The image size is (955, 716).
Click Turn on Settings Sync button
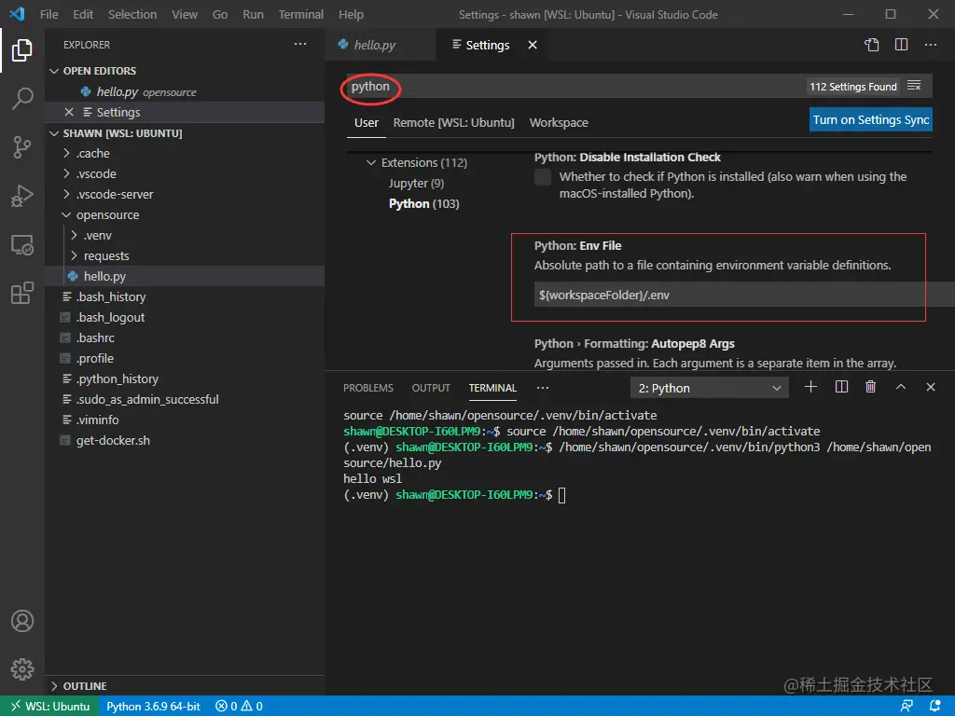(x=871, y=120)
